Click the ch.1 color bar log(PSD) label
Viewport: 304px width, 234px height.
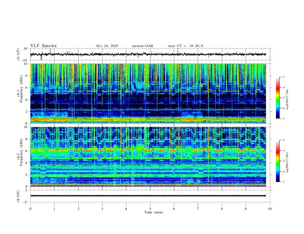pyautogui.click(x=288, y=100)
